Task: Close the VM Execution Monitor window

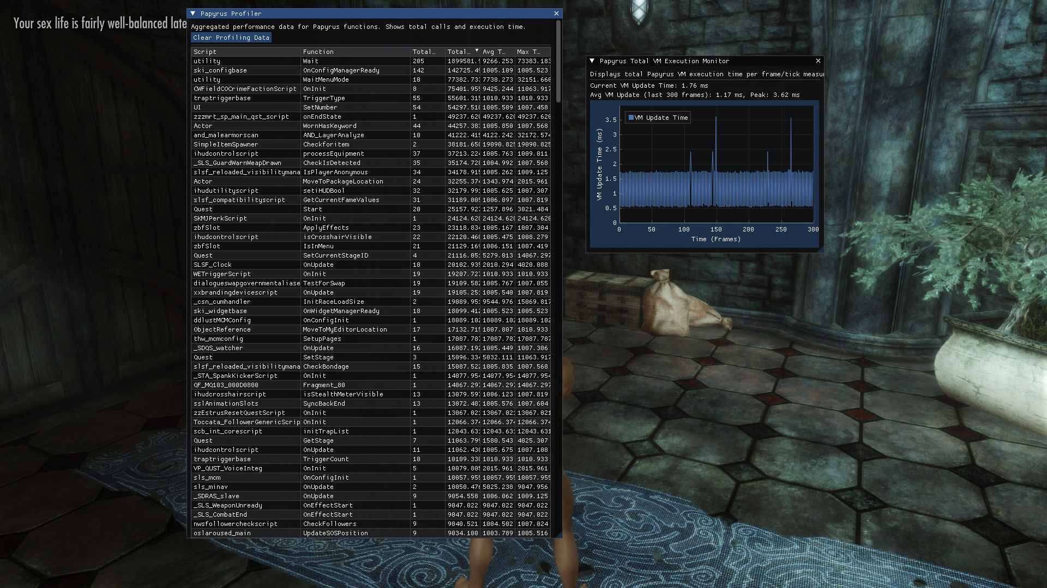Action: [x=818, y=61]
